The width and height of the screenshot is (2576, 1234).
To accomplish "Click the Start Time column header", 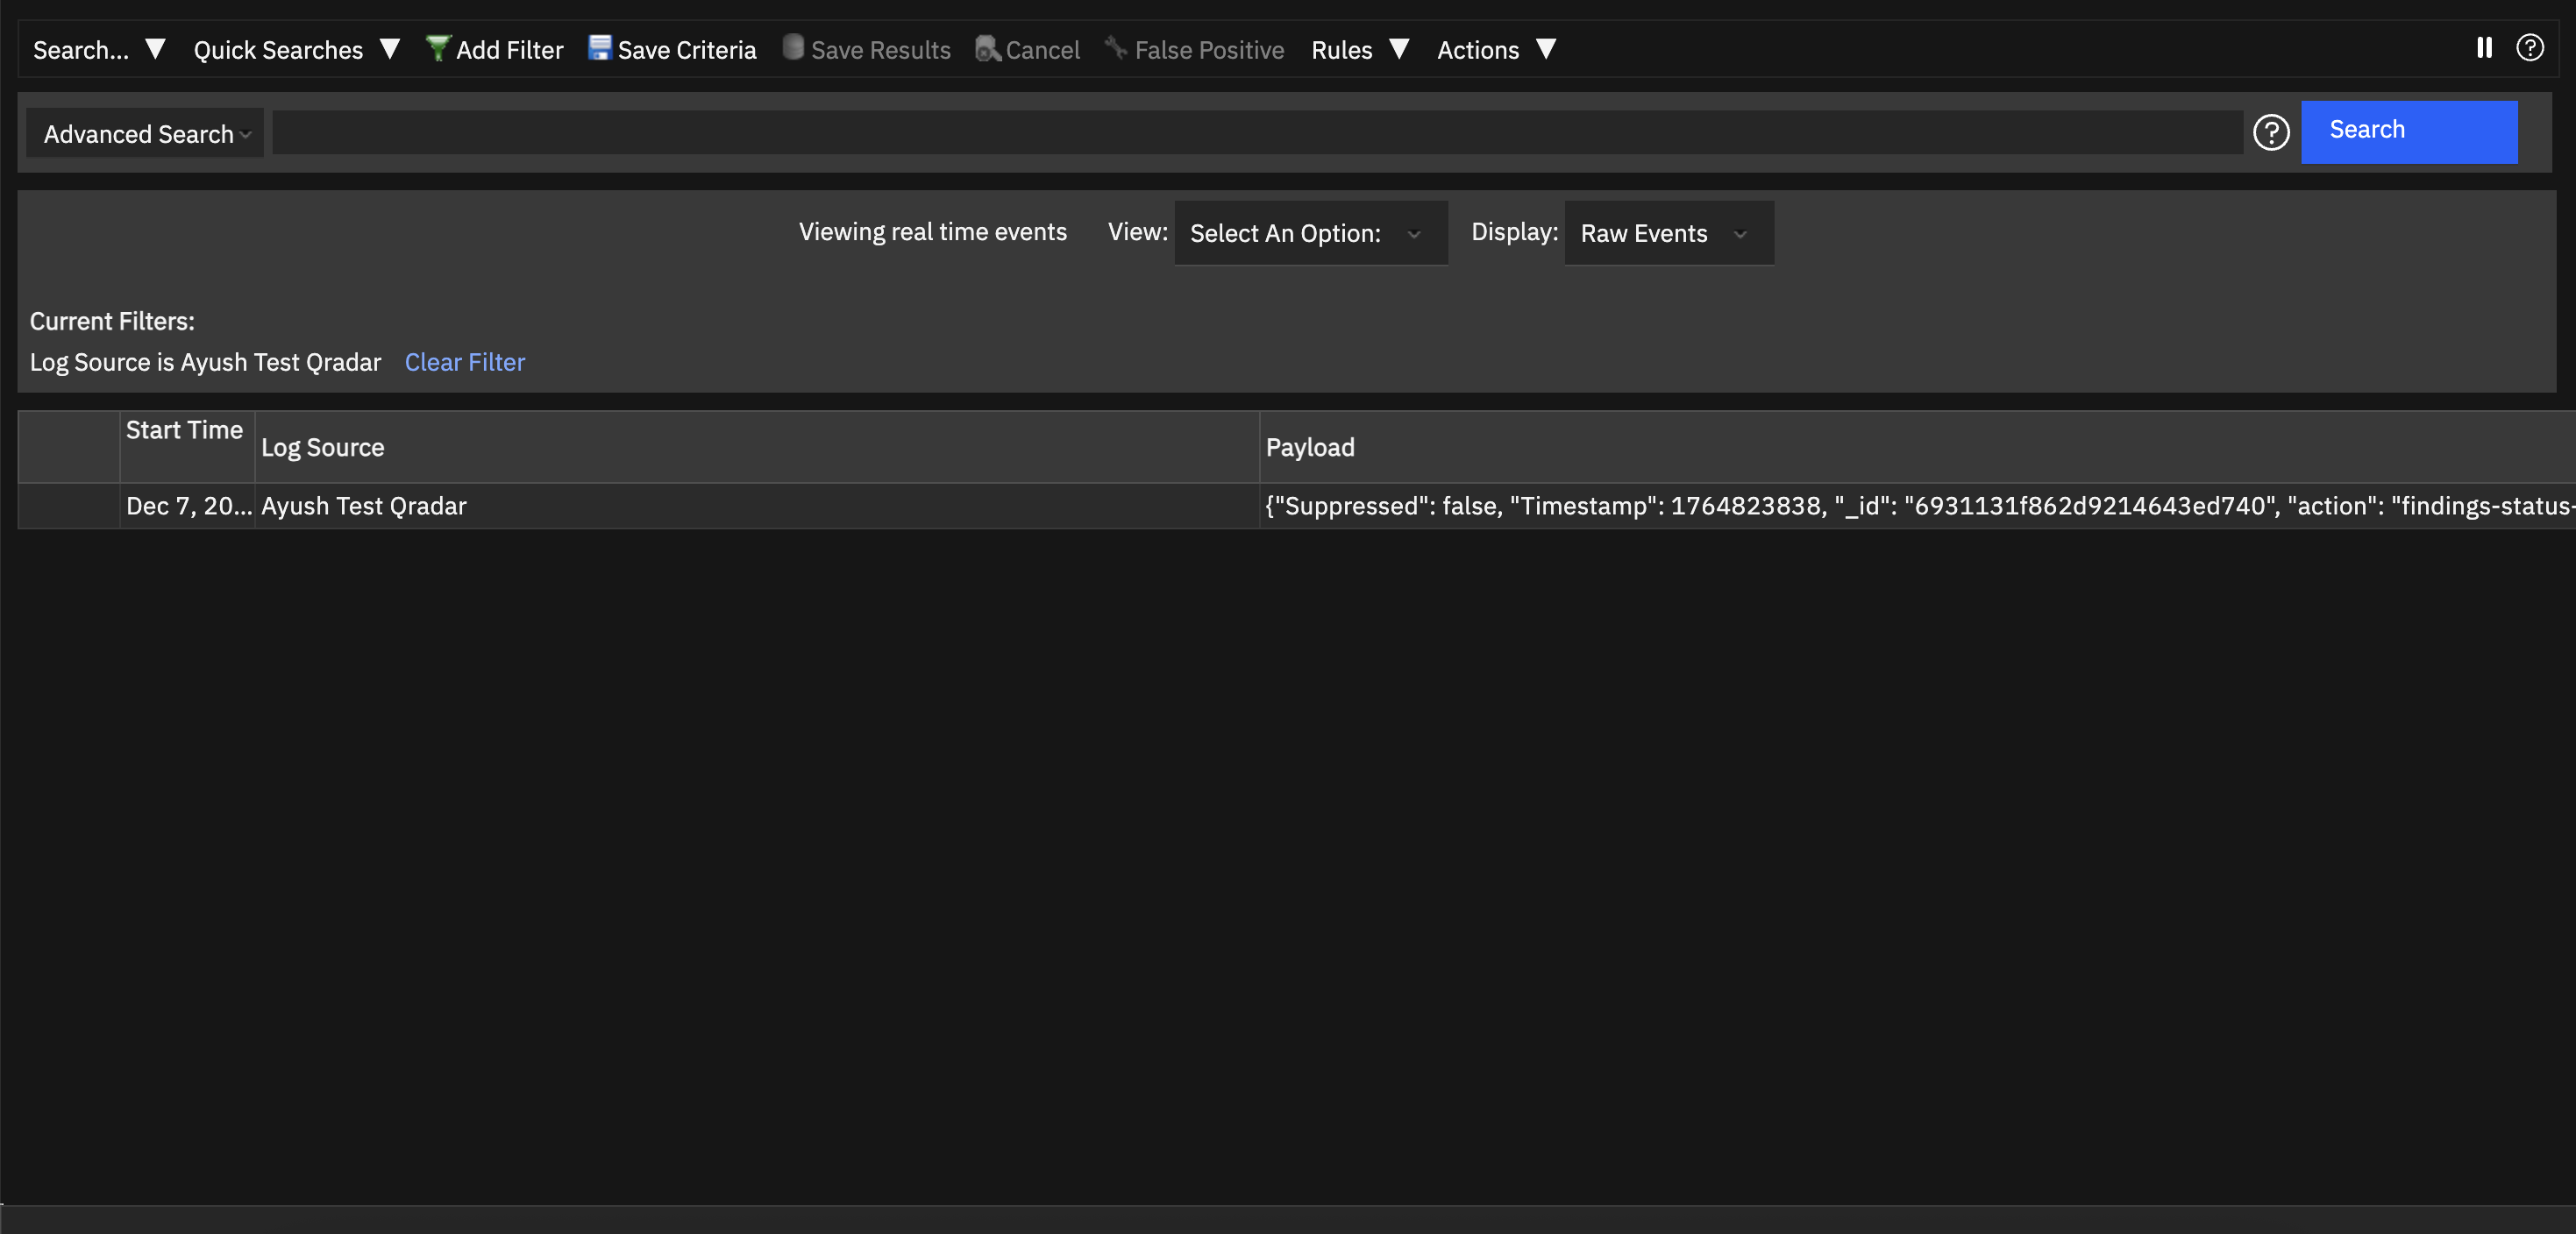I will pyautogui.click(x=184, y=429).
